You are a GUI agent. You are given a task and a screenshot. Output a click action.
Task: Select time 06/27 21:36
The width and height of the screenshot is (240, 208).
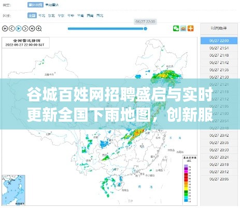219,70
